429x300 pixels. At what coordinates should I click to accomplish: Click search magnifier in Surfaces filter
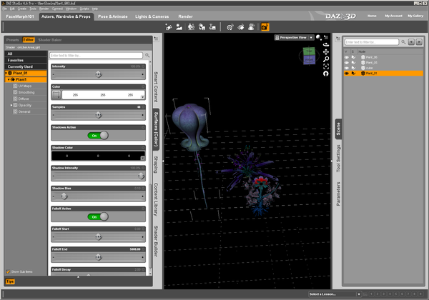(x=147, y=56)
